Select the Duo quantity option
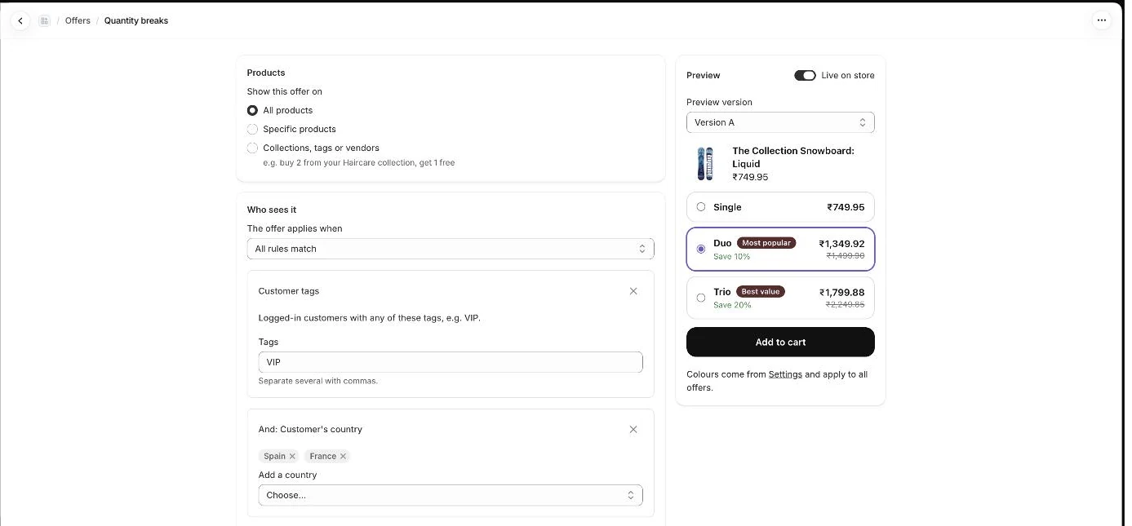The height and width of the screenshot is (526, 1132). [x=780, y=249]
